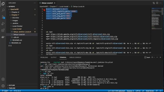
Task: Open the launch profile dropdown beside plus
Action: point(154,57)
